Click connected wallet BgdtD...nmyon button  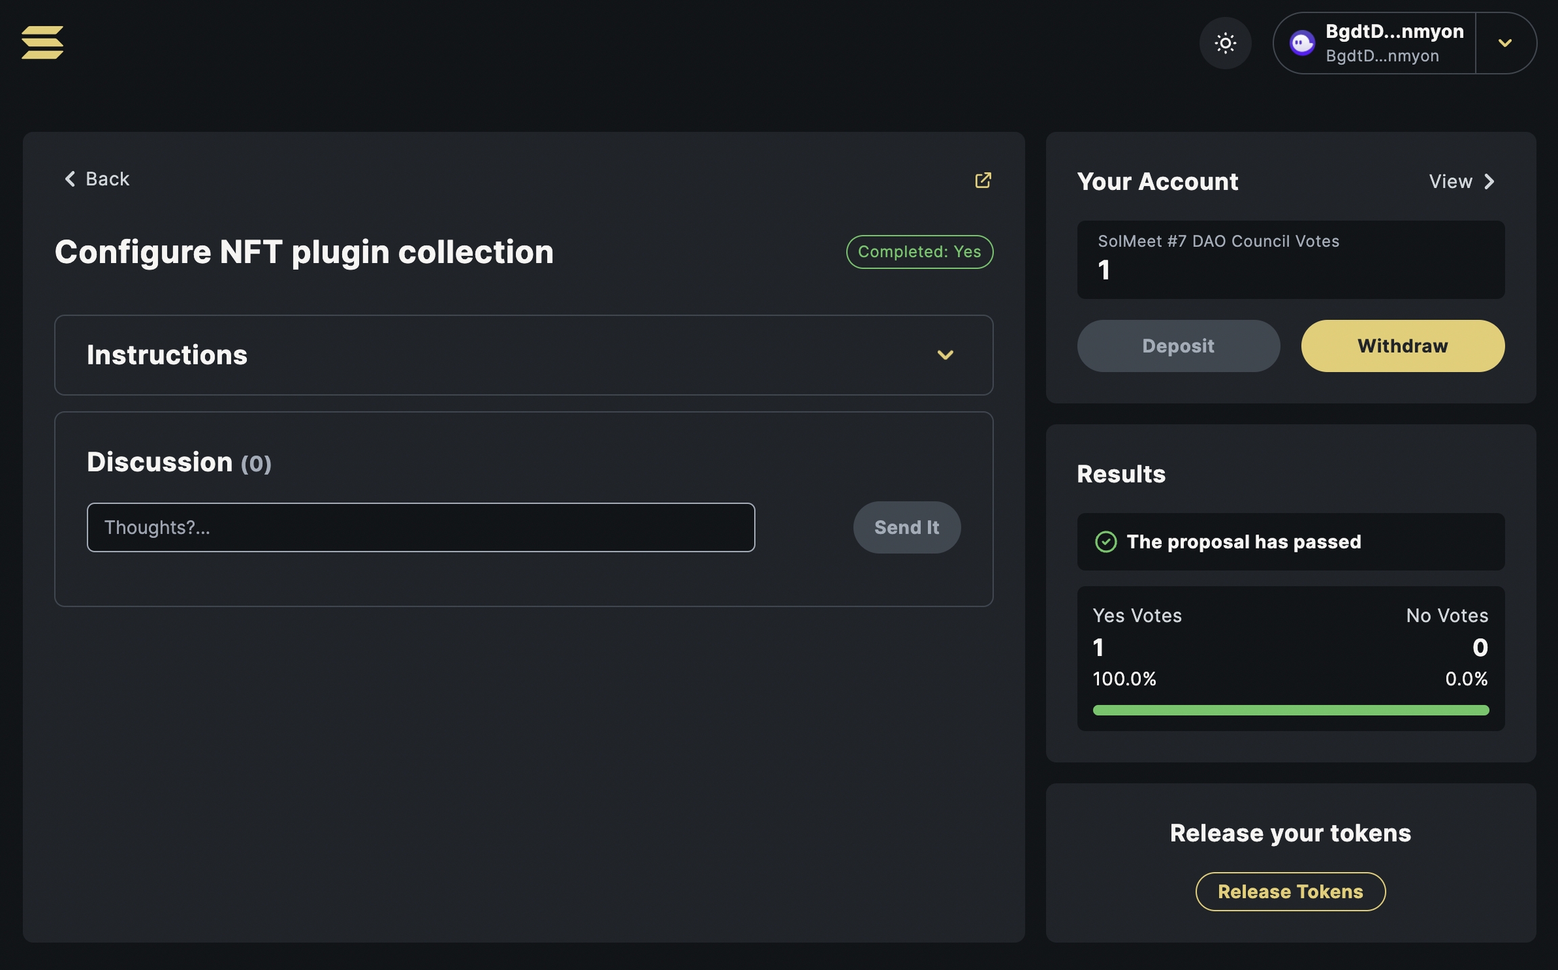(1393, 43)
